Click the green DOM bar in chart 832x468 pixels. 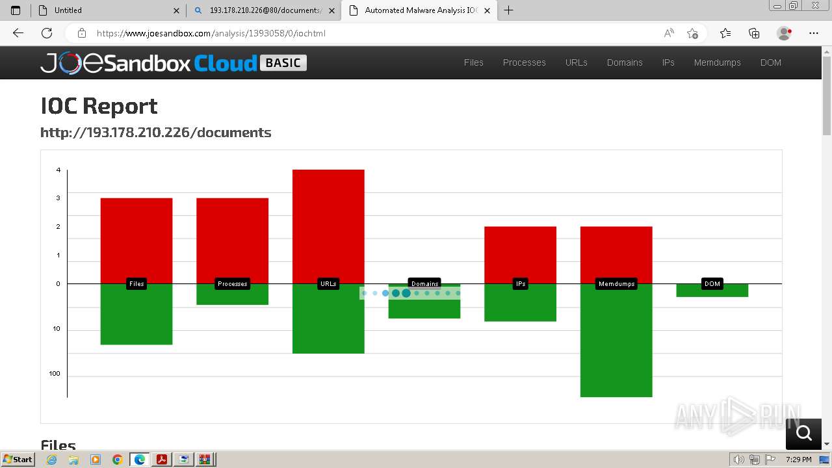pyautogui.click(x=712, y=291)
